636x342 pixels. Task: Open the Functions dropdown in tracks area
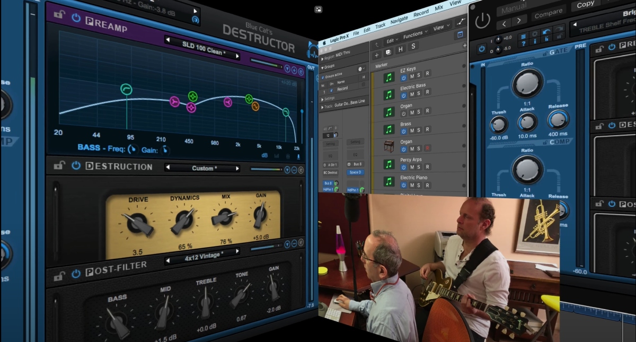415,36
